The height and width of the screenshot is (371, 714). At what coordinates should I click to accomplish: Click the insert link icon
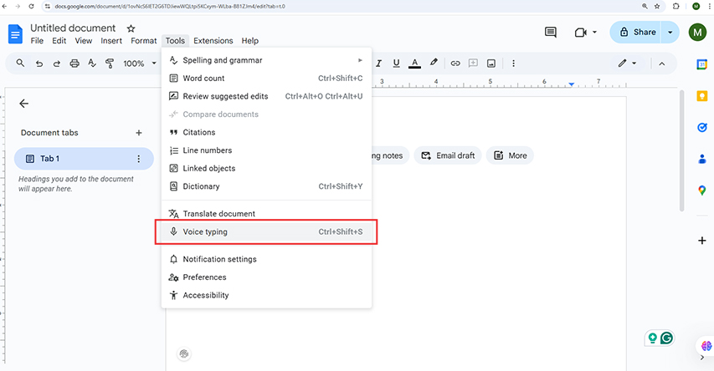tap(455, 64)
